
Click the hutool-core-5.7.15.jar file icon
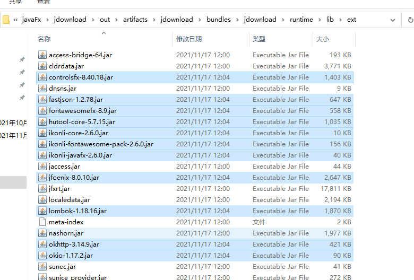coord(42,121)
